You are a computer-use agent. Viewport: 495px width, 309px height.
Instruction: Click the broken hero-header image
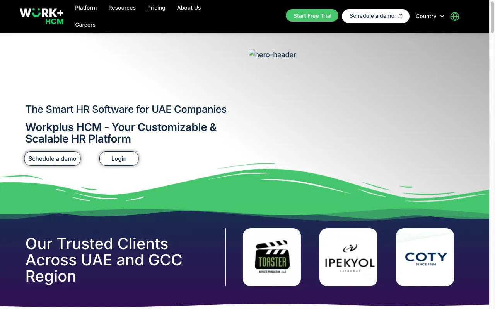click(x=272, y=54)
